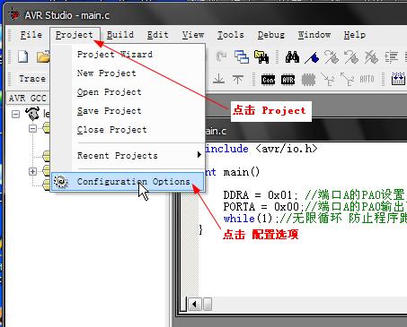Open the Tools menu
The image size is (407, 327).
tap(231, 35)
